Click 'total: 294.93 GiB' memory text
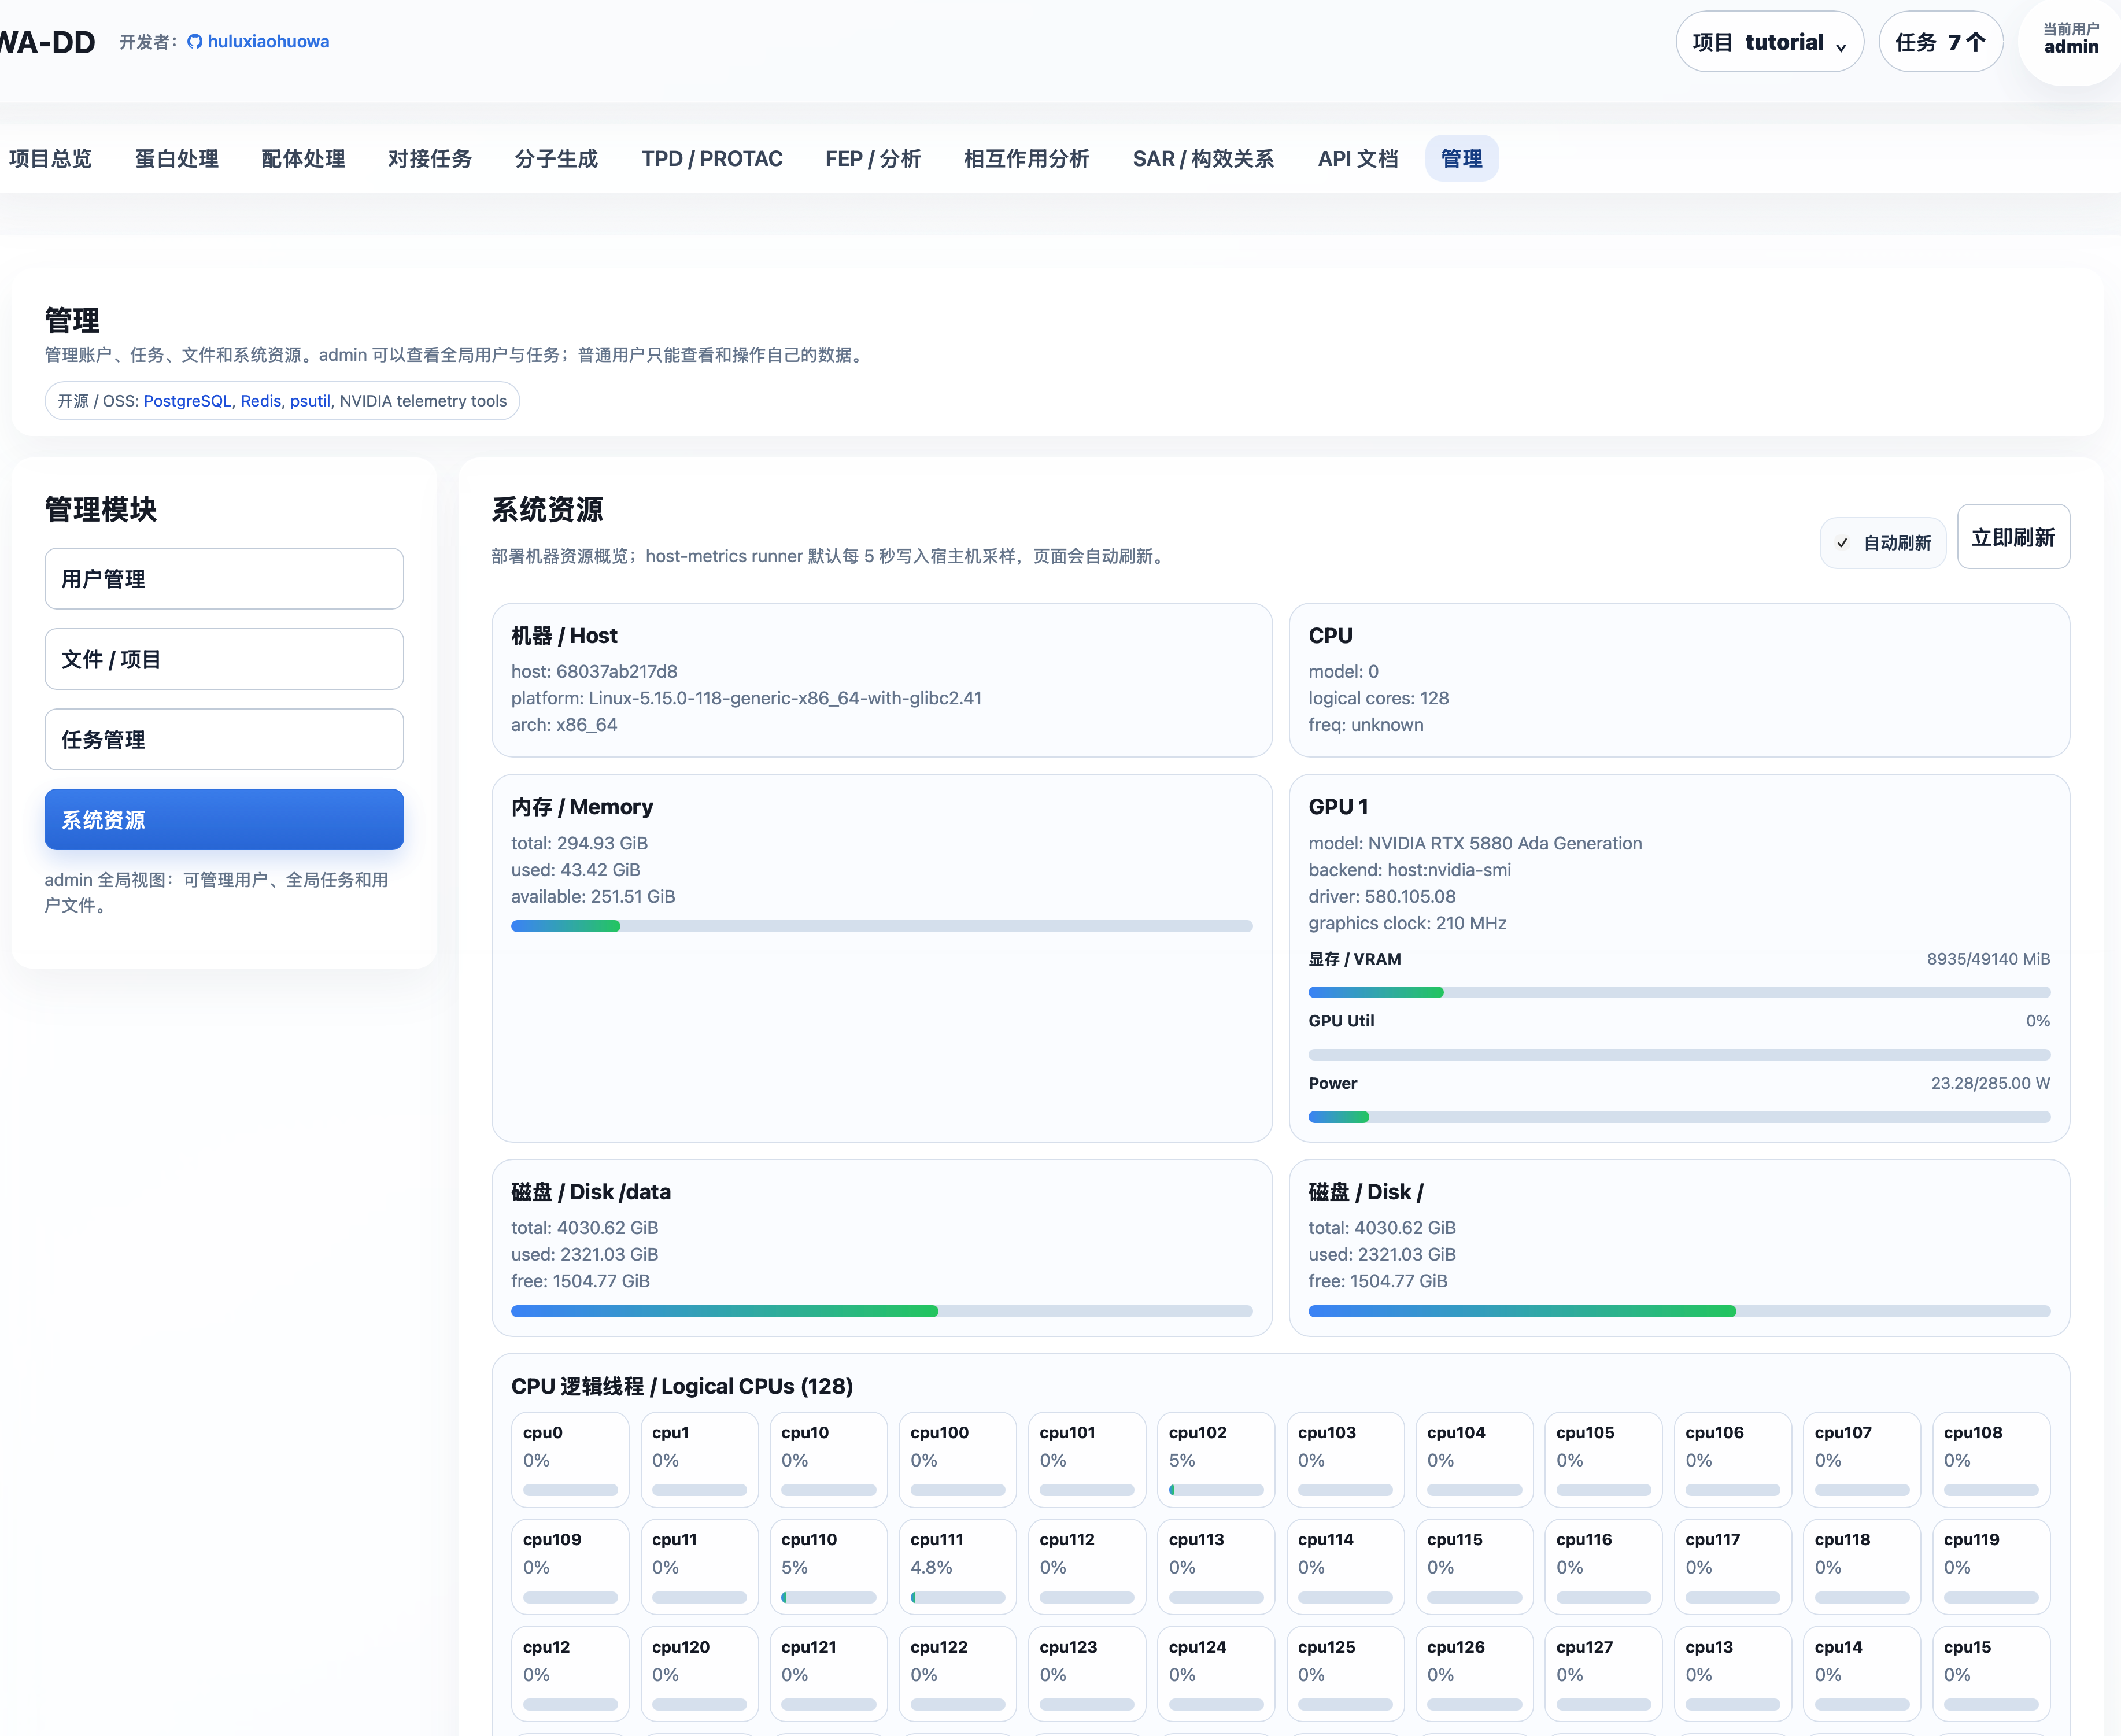 [x=579, y=843]
